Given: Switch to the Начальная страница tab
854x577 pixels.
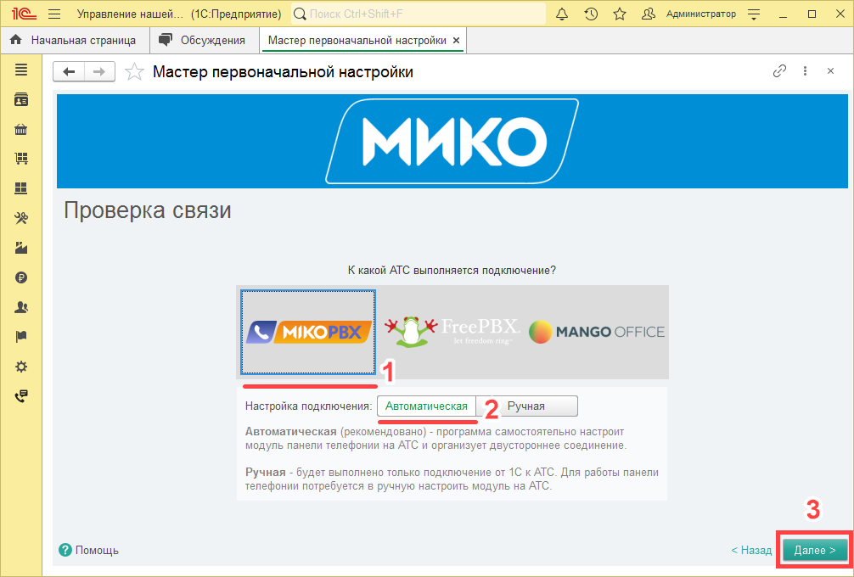Looking at the screenshot, I should [76, 39].
